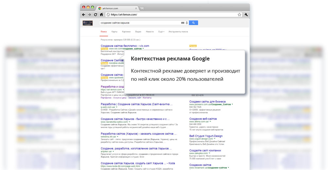
Task: Click the browser forward arrow
Action: tap(90, 15)
